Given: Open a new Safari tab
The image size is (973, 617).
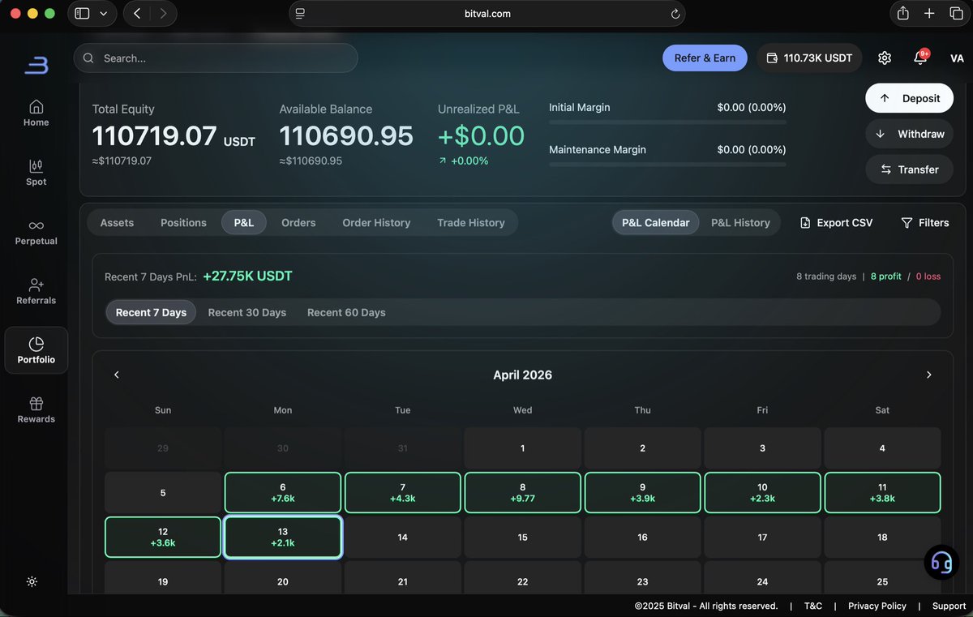Looking at the screenshot, I should pos(930,13).
